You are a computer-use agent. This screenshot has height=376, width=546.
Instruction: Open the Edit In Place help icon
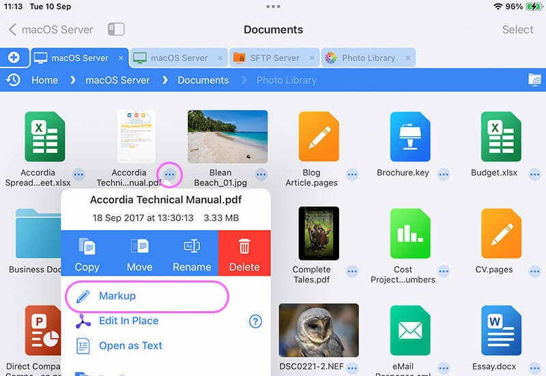[x=255, y=321]
